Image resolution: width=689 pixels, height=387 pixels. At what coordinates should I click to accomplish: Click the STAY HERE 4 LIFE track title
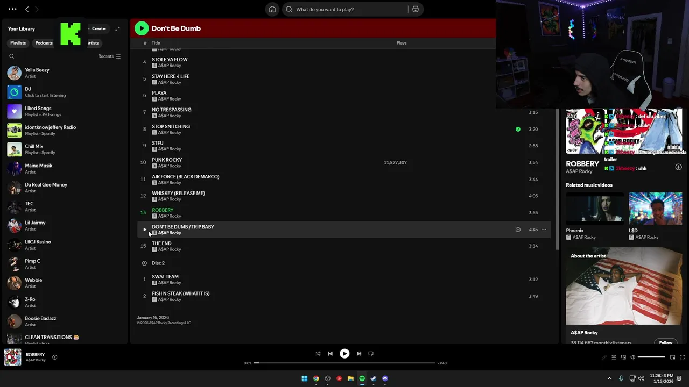(171, 76)
